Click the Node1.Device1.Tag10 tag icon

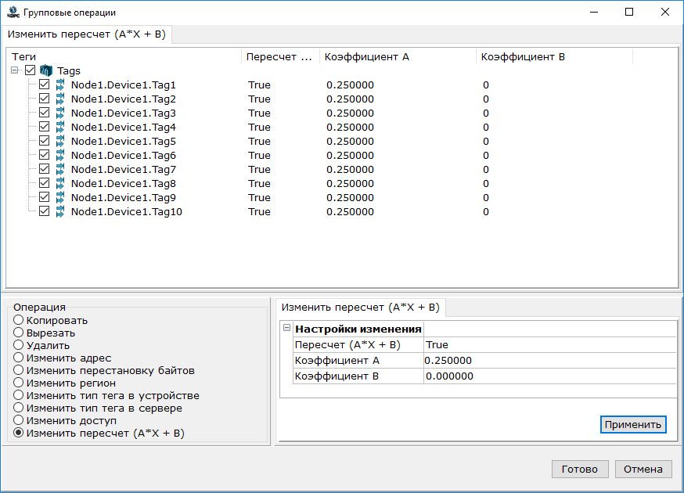(60, 211)
